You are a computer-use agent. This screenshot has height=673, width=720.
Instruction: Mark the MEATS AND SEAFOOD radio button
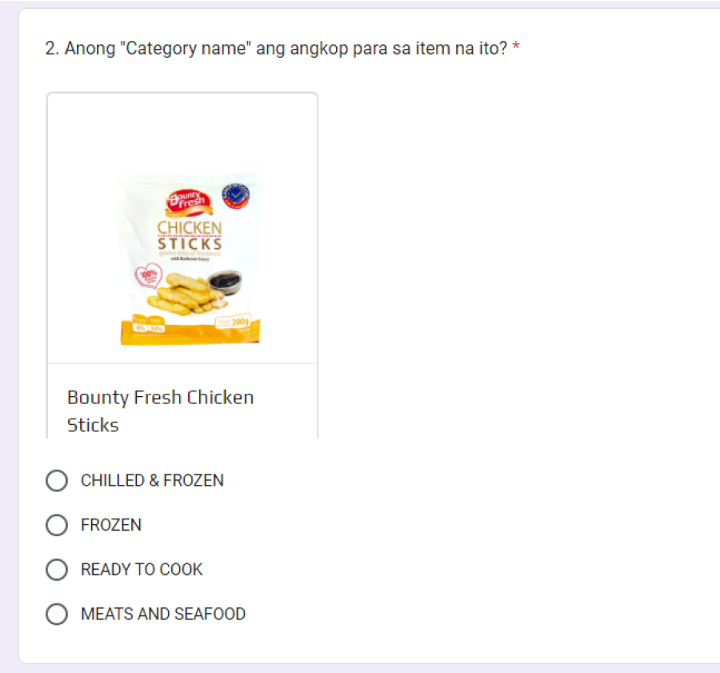pyautogui.click(x=57, y=615)
